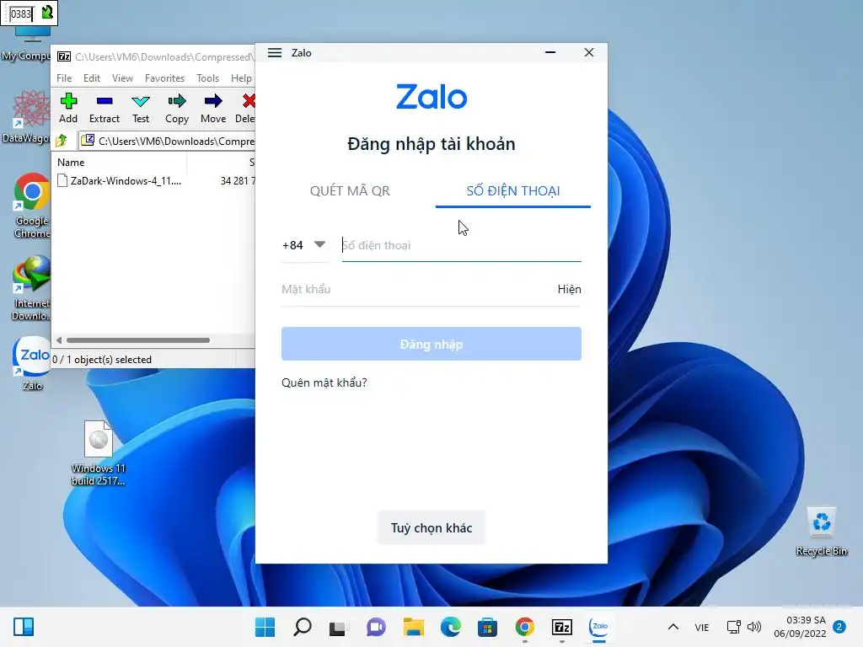Open the Help menu in 7-Zip
The height and width of the screenshot is (647, 863).
coord(241,78)
